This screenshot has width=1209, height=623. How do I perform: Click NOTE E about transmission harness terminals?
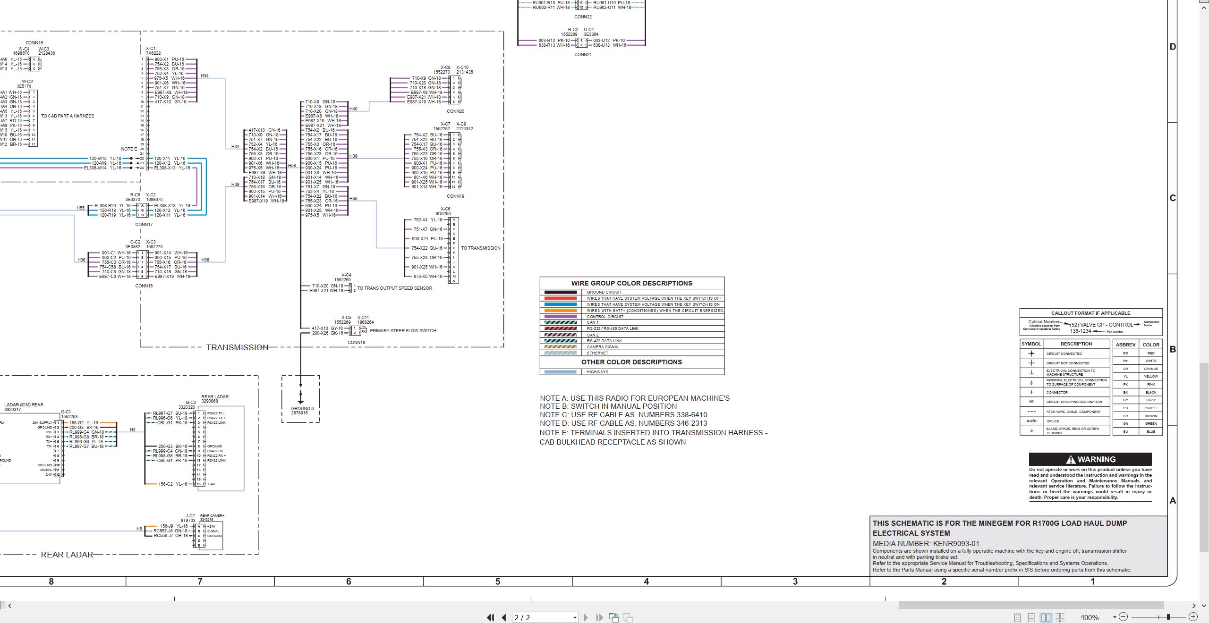pyautogui.click(x=654, y=438)
